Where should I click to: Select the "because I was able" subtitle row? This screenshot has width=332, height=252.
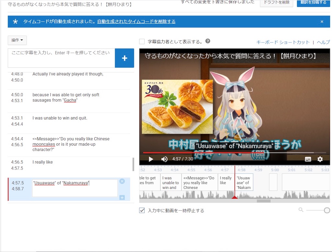[69, 101]
